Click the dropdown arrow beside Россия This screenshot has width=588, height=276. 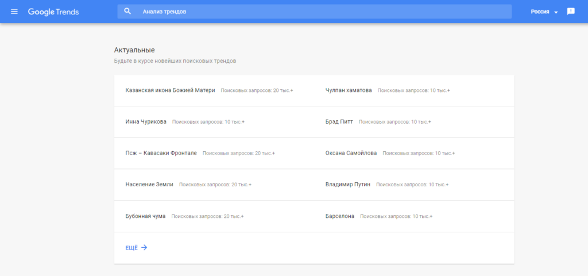(556, 12)
